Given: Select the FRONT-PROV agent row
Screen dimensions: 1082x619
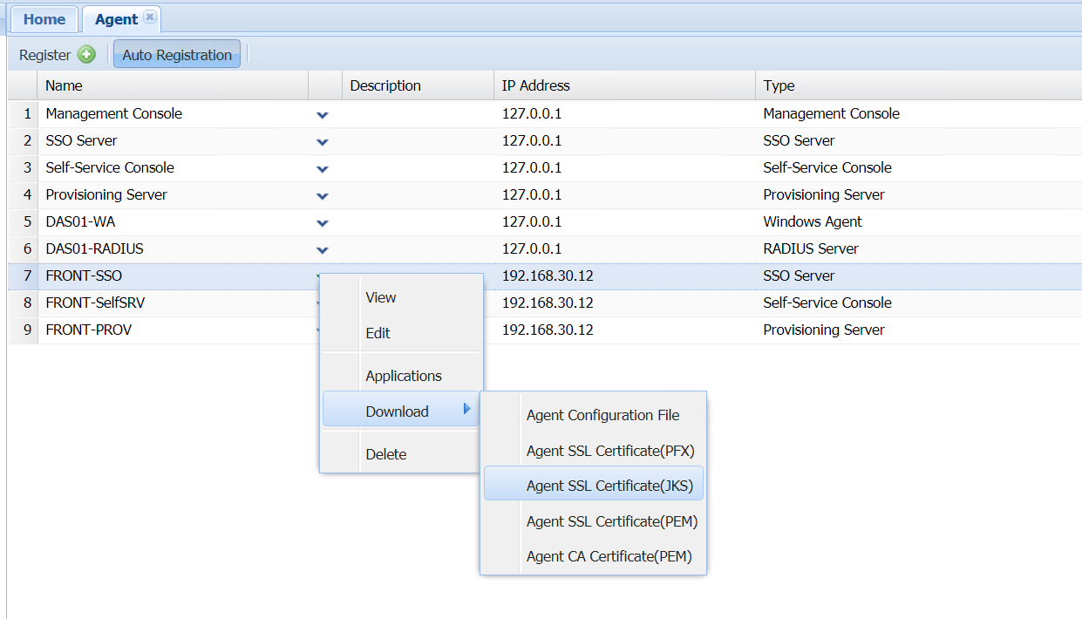Looking at the screenshot, I should click(x=89, y=330).
